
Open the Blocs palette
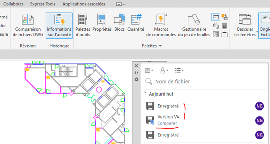tap(119, 23)
